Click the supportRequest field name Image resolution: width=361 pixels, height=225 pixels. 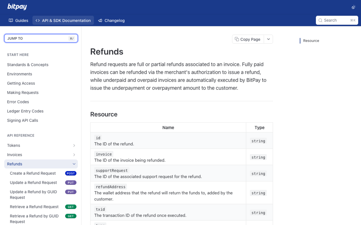pyautogui.click(x=112, y=170)
